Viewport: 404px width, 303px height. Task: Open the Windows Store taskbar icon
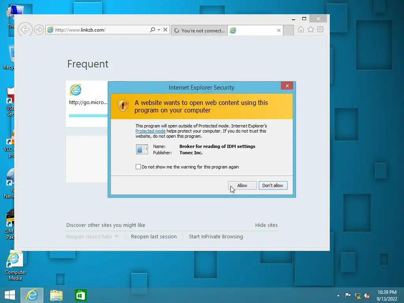coord(80,295)
